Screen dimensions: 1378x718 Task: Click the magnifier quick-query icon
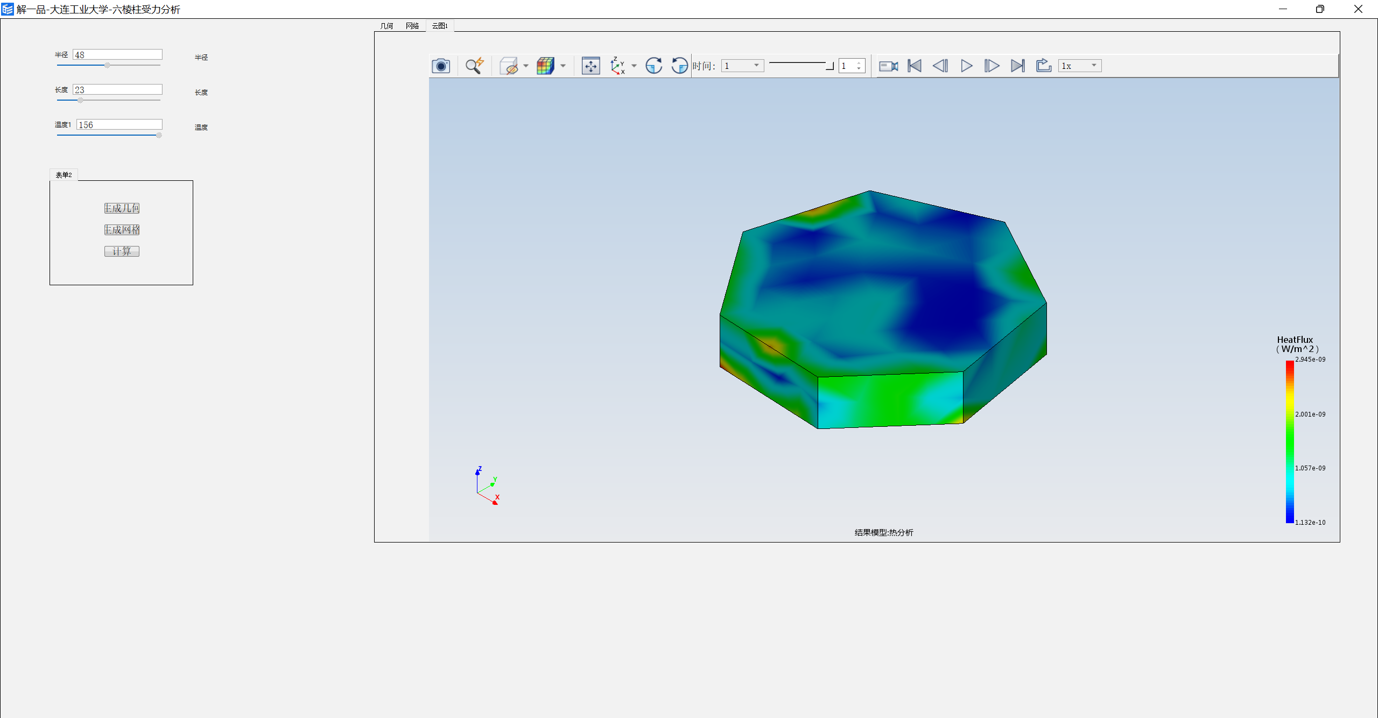(474, 66)
